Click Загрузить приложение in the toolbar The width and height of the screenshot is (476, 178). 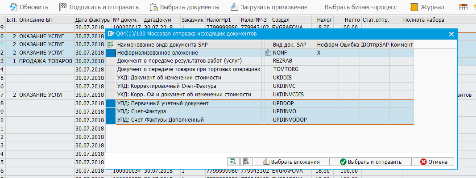coord(269,7)
